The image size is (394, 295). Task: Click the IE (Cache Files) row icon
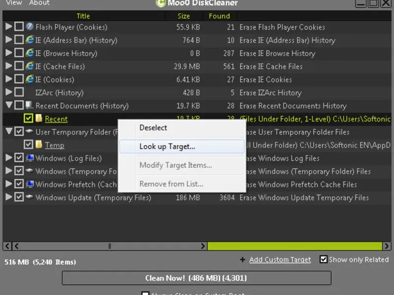30,66
